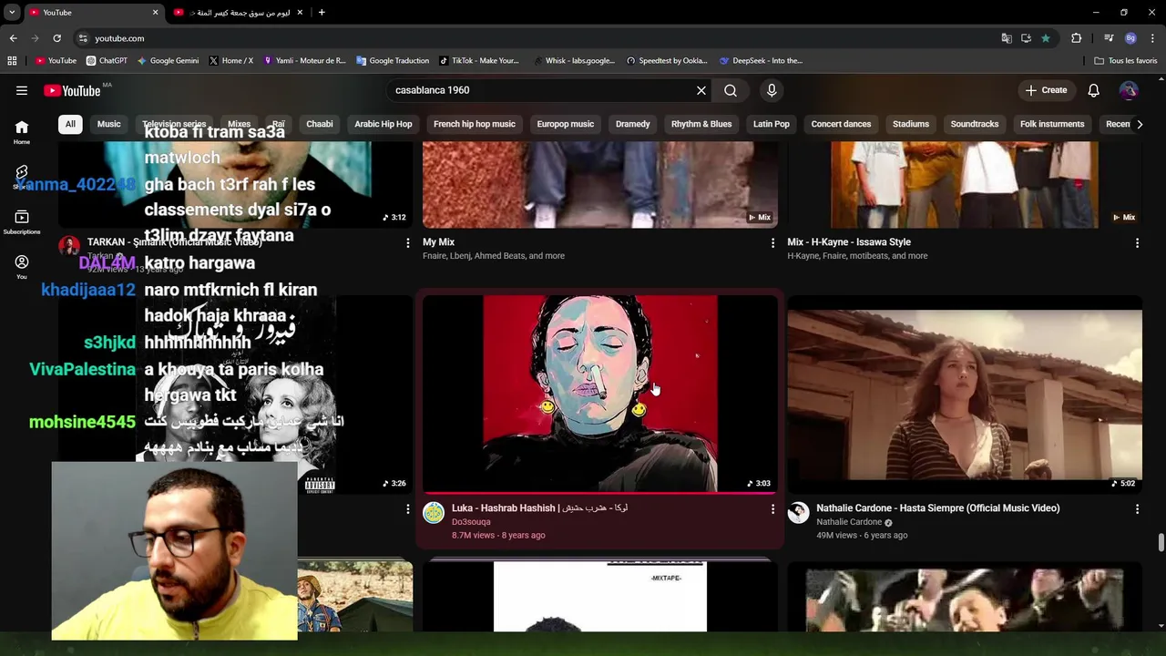Play Nathalie Cardone Hasta Siempre thumbnail

pos(965,393)
